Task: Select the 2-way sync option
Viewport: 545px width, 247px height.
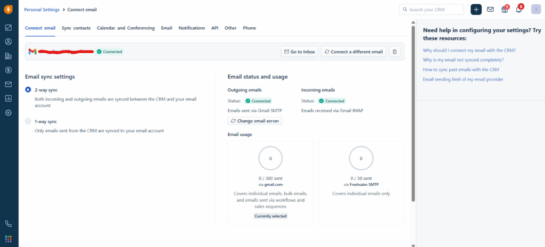Action: tap(28, 90)
